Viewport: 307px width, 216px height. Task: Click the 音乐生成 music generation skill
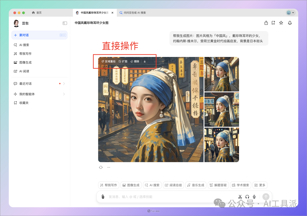[x=196, y=185]
